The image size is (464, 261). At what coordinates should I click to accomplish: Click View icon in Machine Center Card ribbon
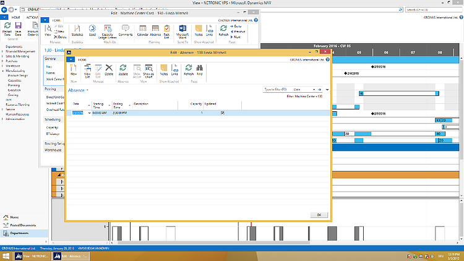[x=48, y=31]
